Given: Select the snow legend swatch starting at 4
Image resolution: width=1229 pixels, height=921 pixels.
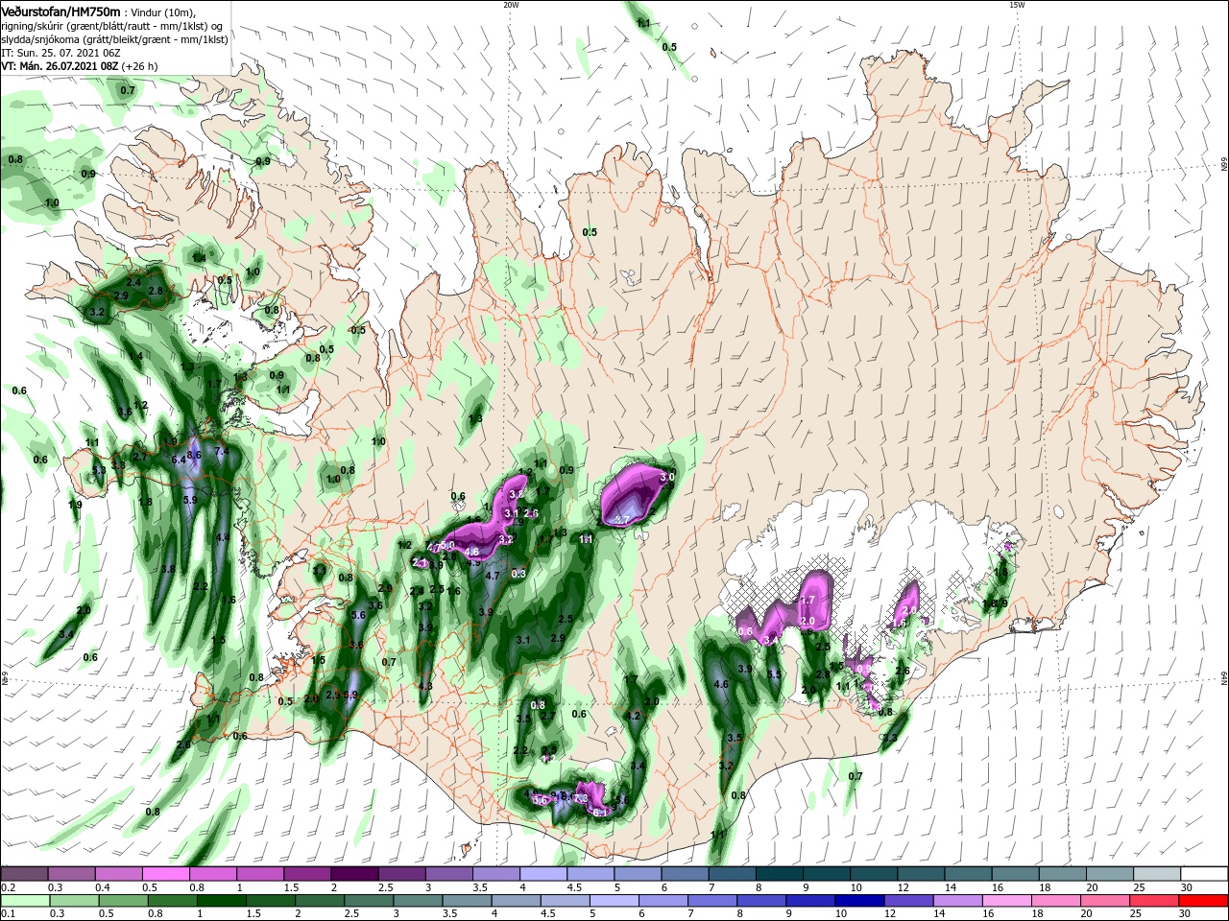Looking at the screenshot, I should coord(542,874).
